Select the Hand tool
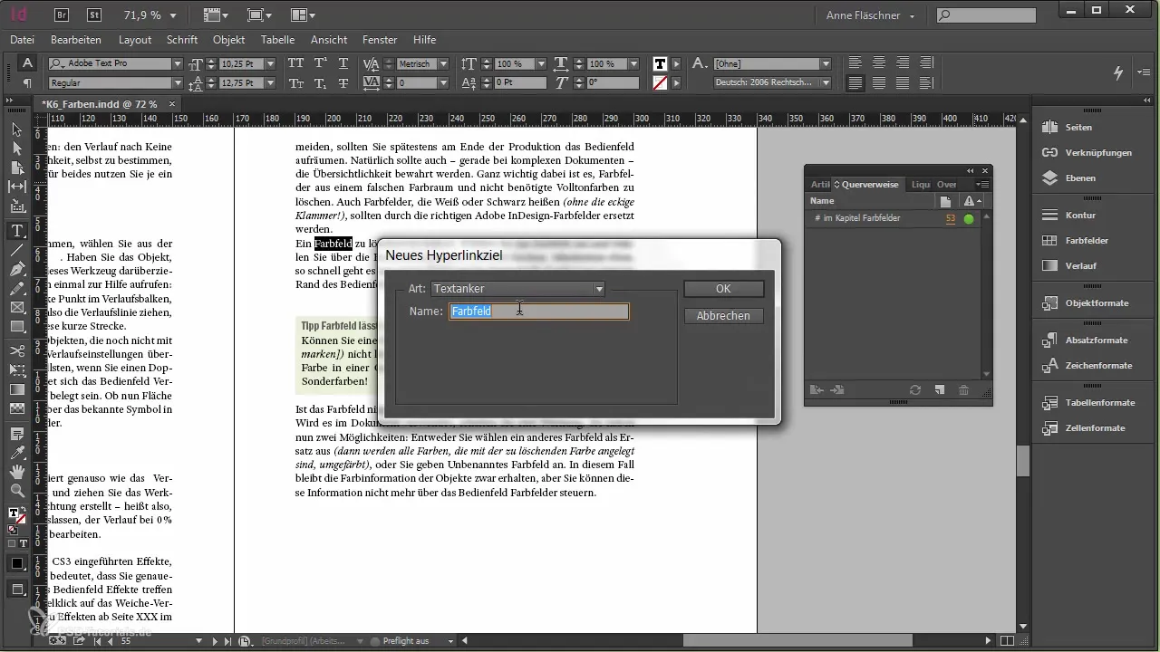Viewport: 1160px width, 652px height. coord(16,472)
